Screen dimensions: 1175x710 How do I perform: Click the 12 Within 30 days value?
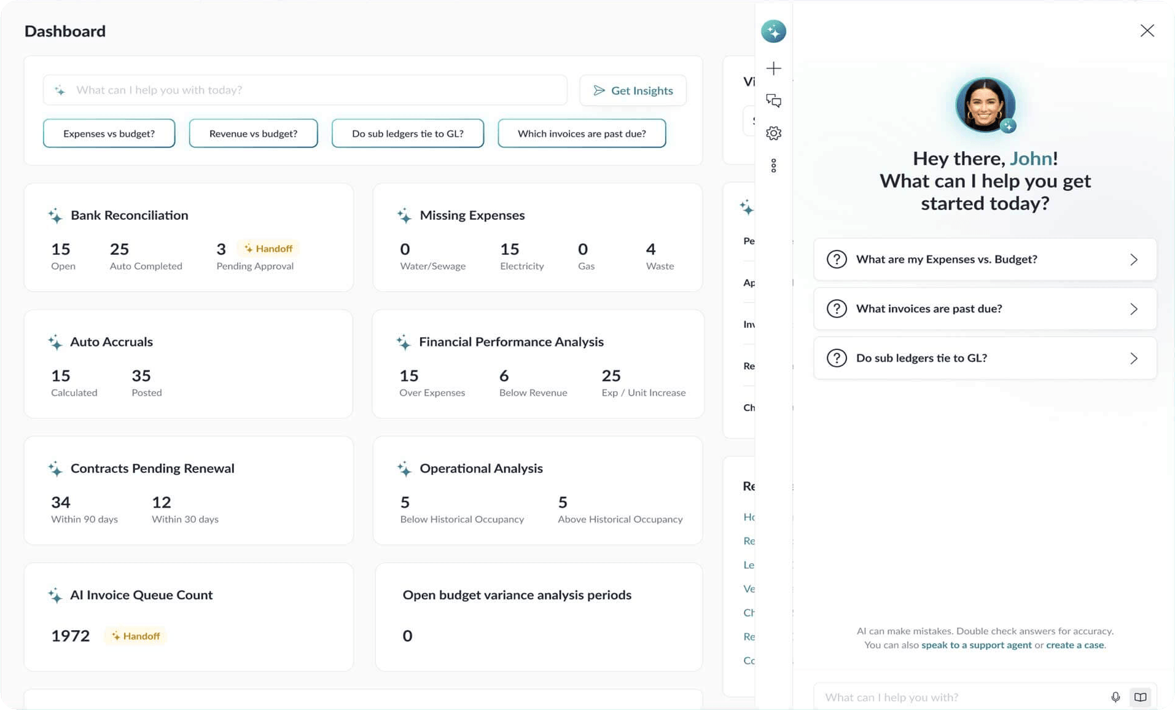coord(162,502)
